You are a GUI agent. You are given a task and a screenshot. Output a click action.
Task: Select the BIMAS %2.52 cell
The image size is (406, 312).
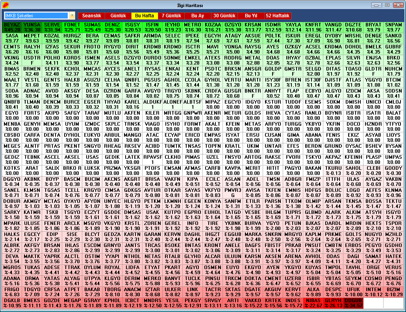tap(12, 71)
